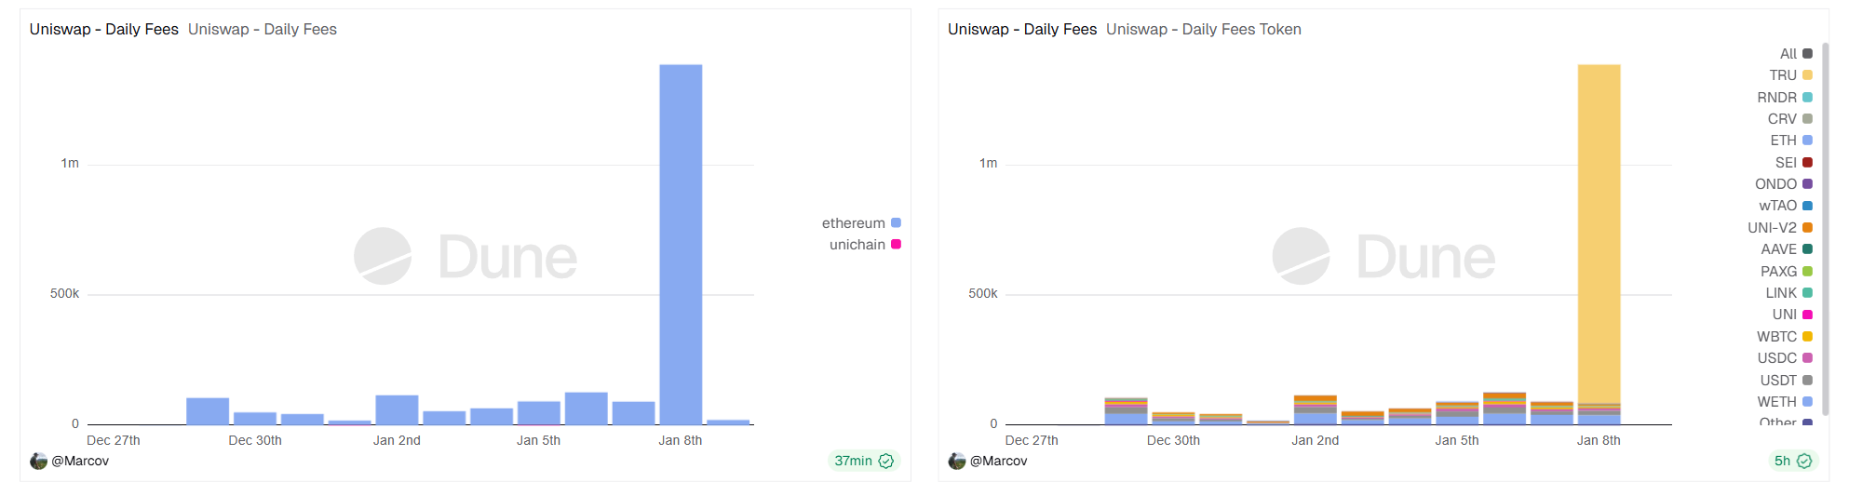Open the @Marcov profile link on left chart

point(80,461)
